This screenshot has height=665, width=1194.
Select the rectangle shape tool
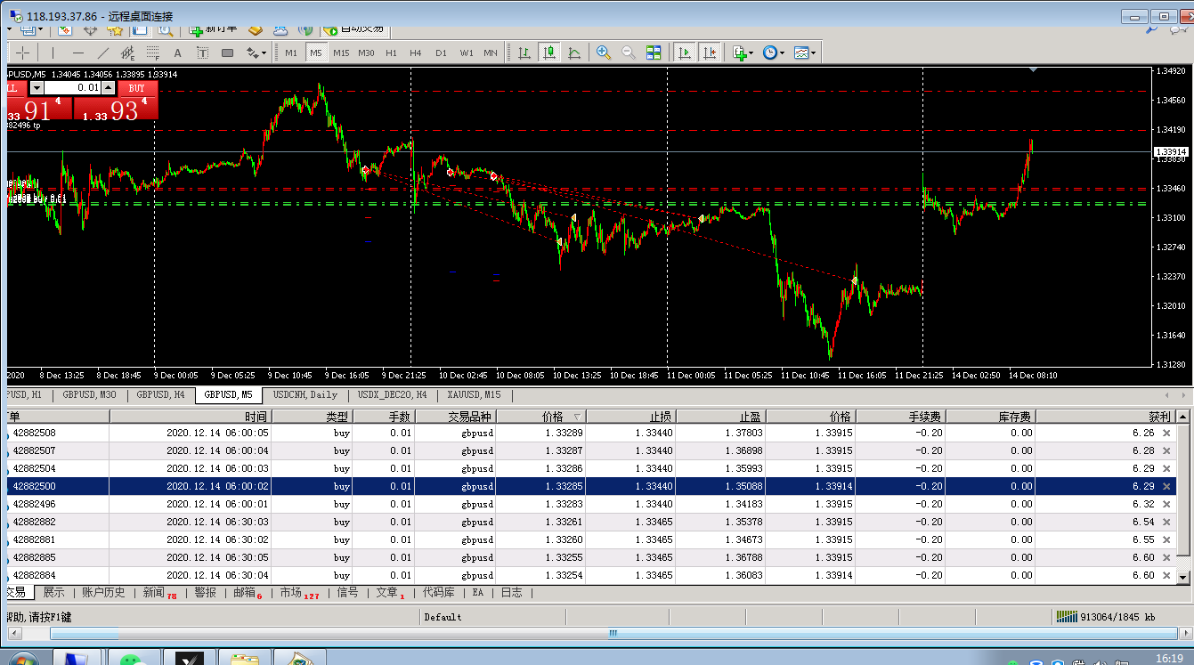point(227,53)
